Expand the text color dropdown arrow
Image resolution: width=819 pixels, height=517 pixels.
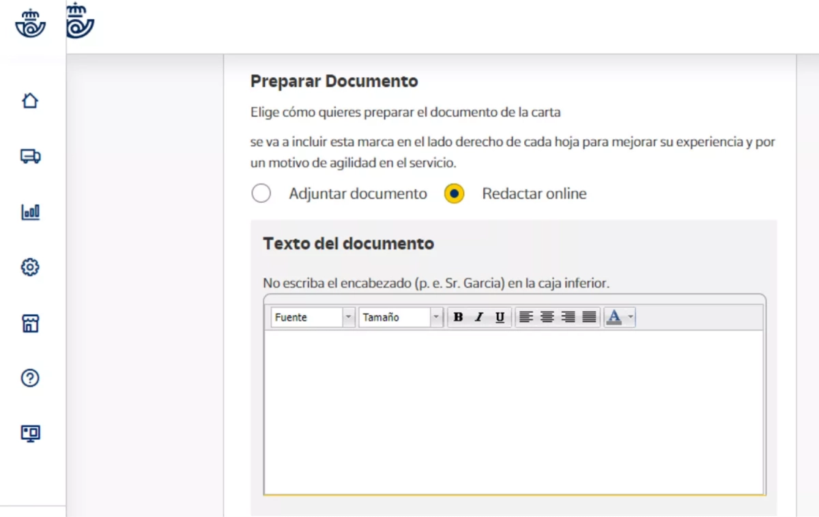pyautogui.click(x=630, y=318)
